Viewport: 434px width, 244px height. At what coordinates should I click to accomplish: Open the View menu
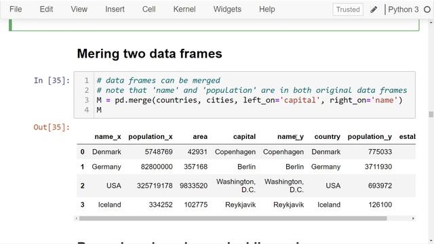pyautogui.click(x=79, y=9)
